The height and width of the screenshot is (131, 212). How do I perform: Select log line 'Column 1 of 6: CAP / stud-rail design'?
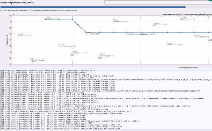(50, 95)
